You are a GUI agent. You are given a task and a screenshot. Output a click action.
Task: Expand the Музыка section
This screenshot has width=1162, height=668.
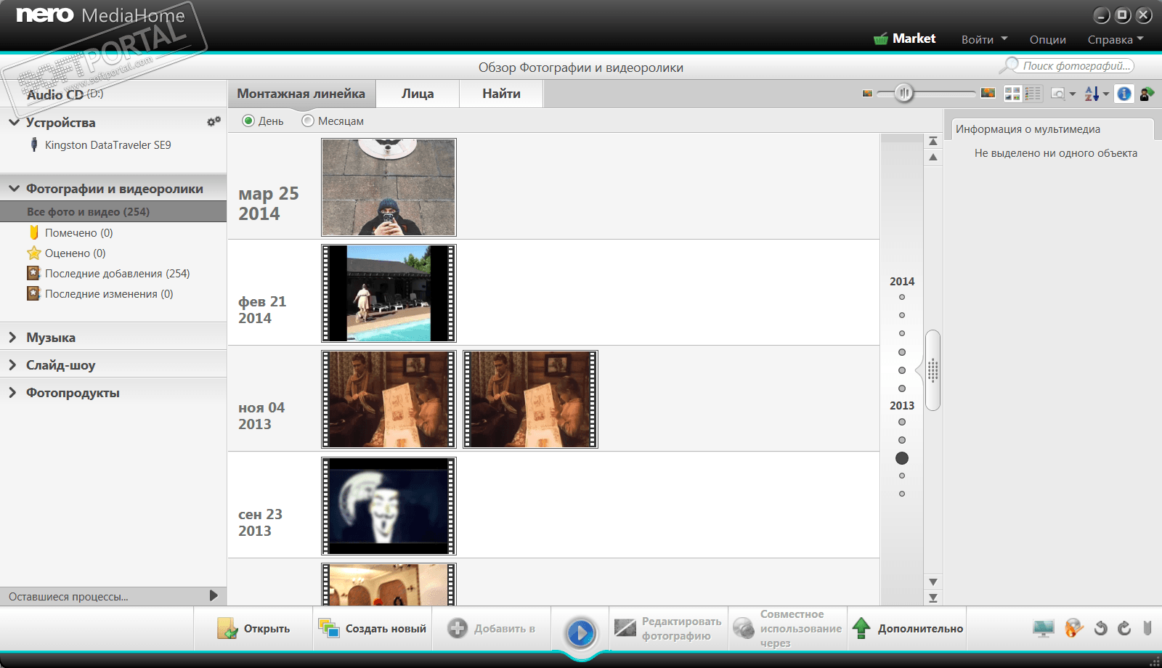click(x=12, y=338)
